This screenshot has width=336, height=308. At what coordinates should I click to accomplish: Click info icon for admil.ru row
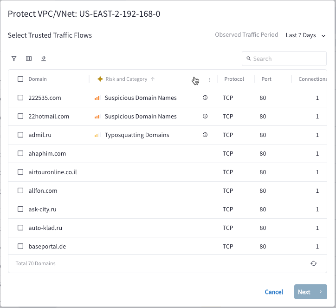[x=205, y=135]
